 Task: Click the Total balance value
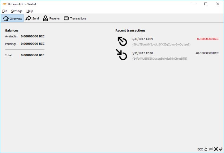coord(32,55)
